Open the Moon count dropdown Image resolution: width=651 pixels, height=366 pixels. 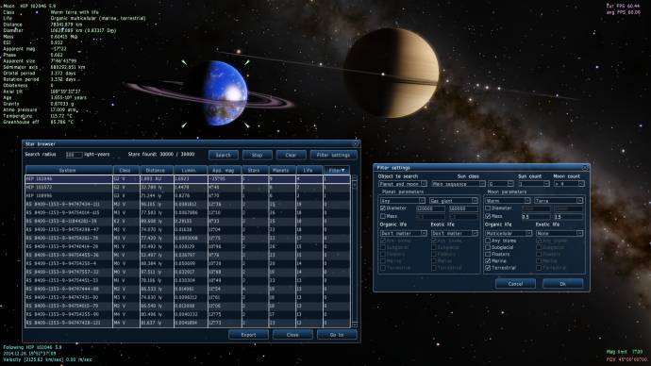click(x=569, y=184)
